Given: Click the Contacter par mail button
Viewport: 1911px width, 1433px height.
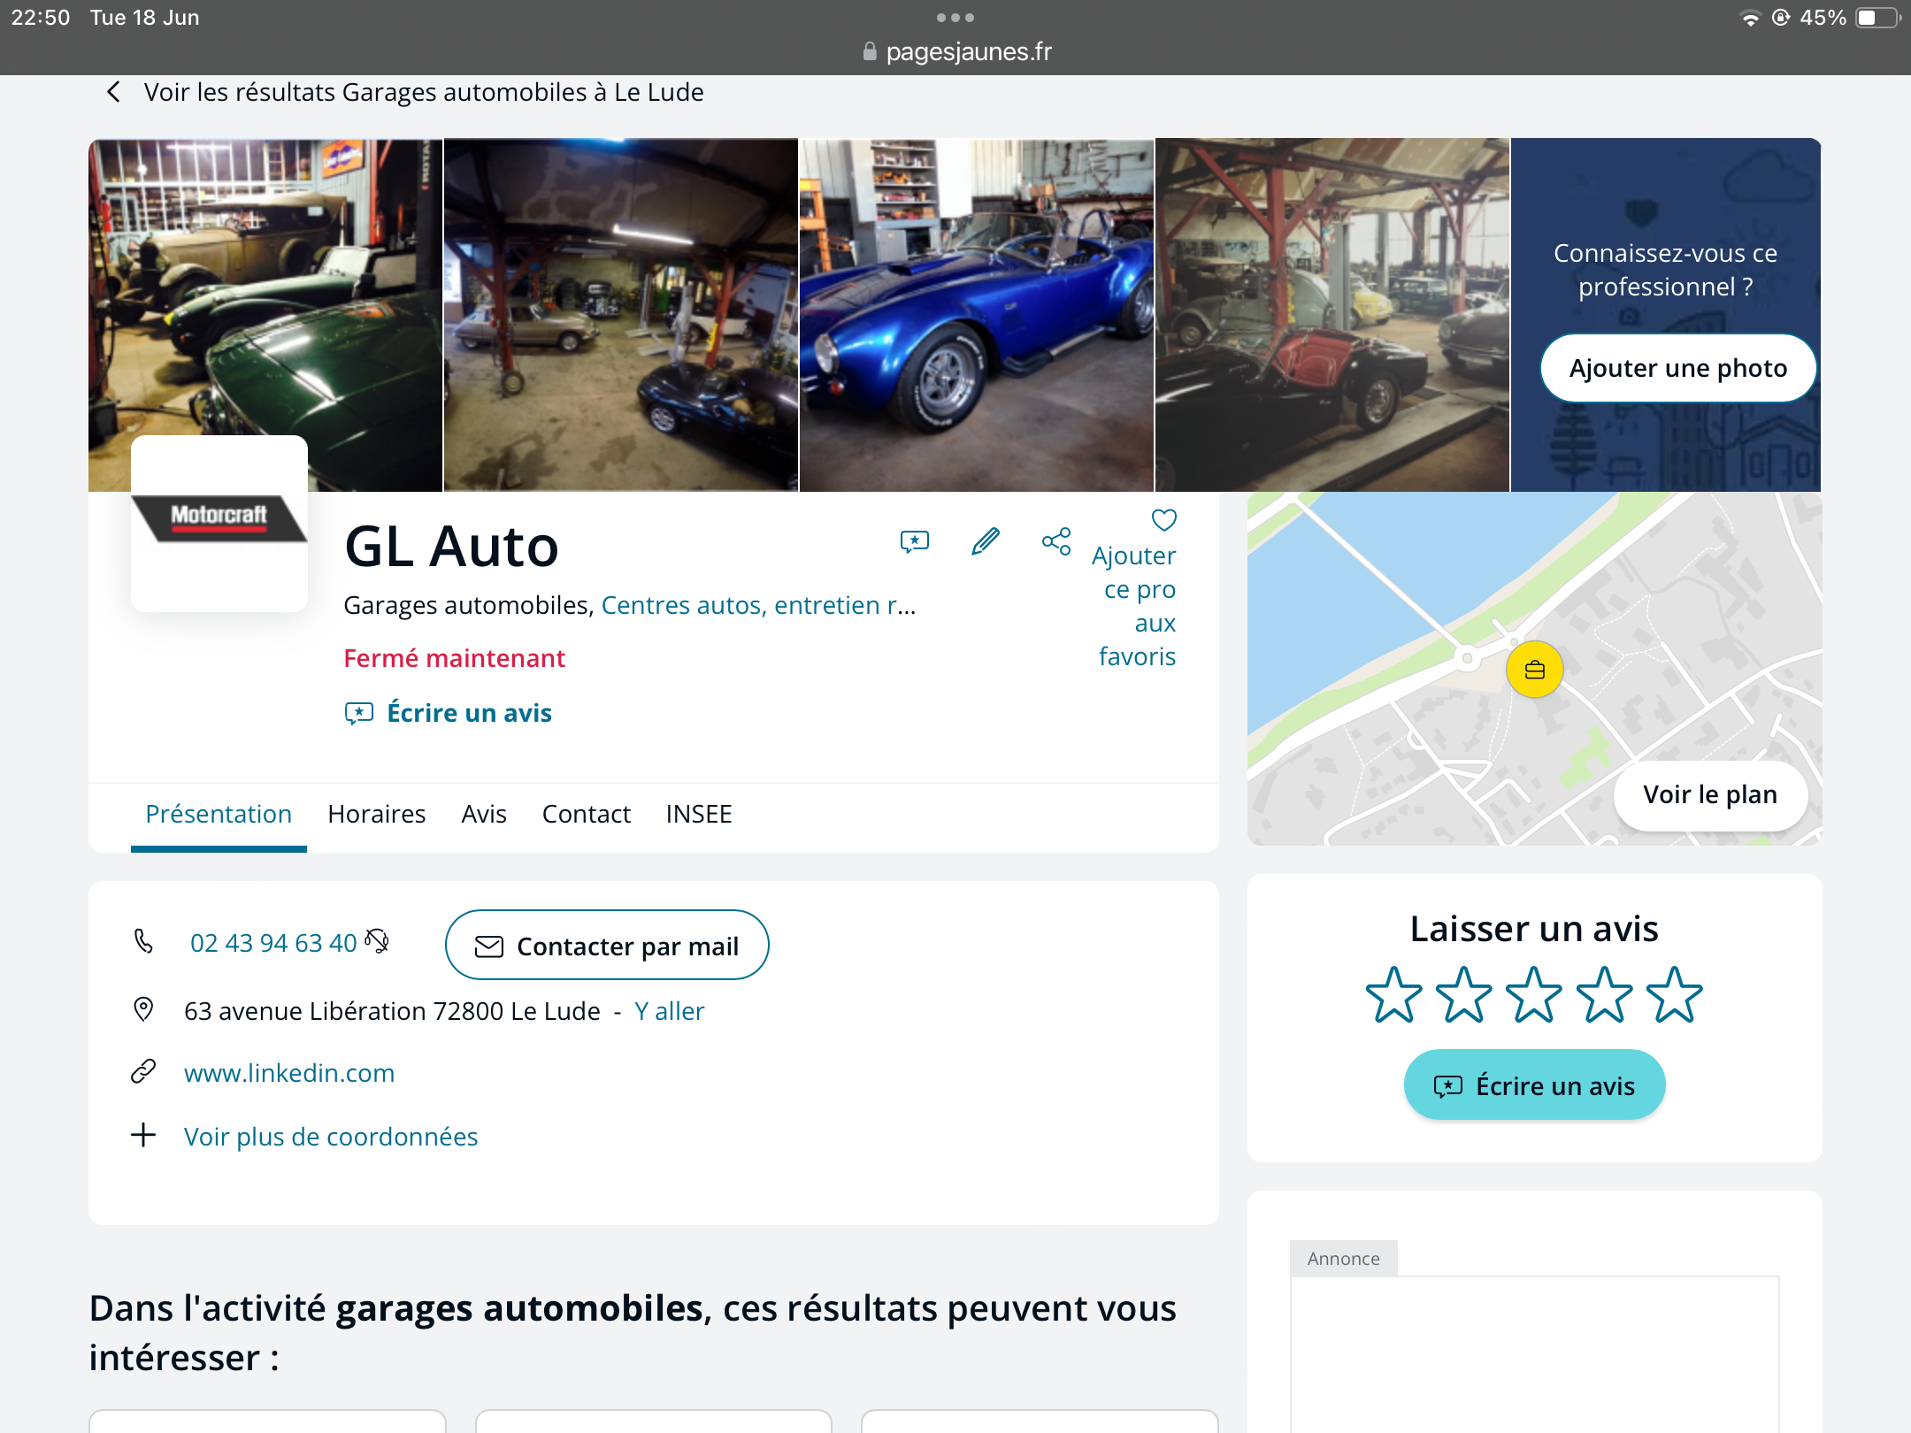Looking at the screenshot, I should 607,946.
